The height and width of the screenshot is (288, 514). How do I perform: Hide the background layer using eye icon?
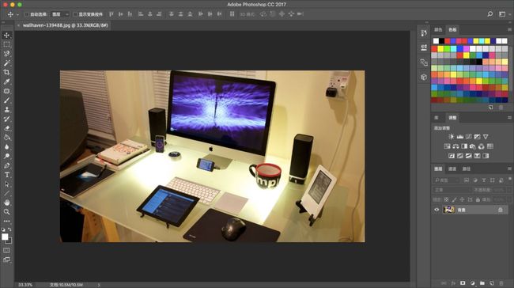(437, 210)
